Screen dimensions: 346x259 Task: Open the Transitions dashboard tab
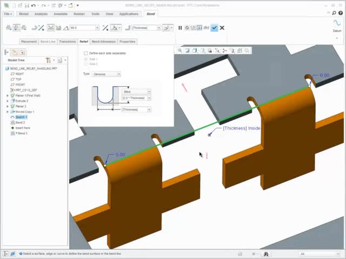pos(67,42)
